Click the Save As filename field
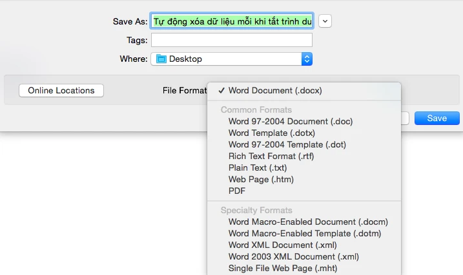 tap(232, 21)
